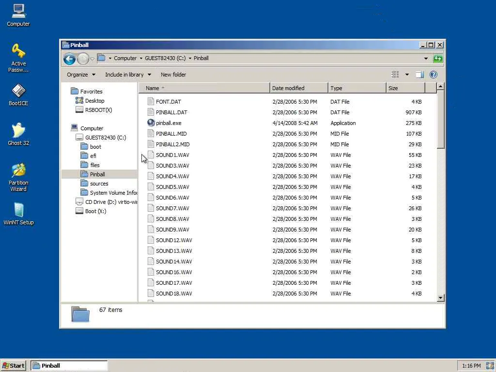This screenshot has height=372, width=496.
Task: Expand the arrow before Computer in address bar
Action: click(x=110, y=58)
